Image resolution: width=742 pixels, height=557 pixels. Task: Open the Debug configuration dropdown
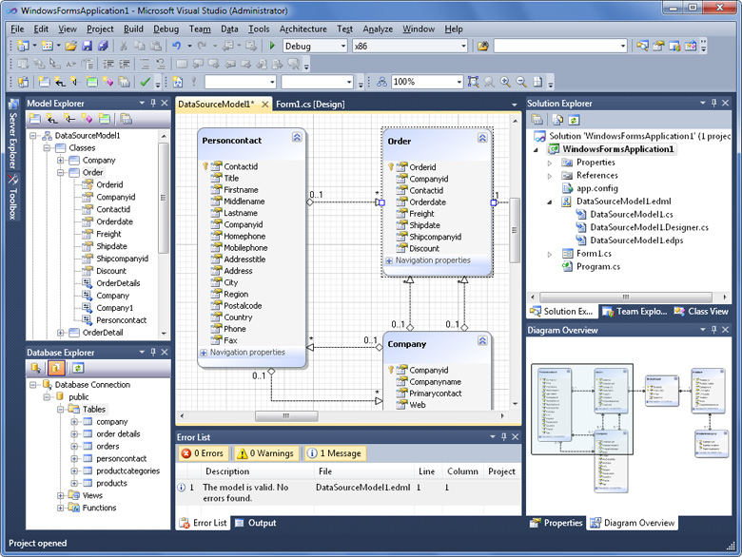343,46
